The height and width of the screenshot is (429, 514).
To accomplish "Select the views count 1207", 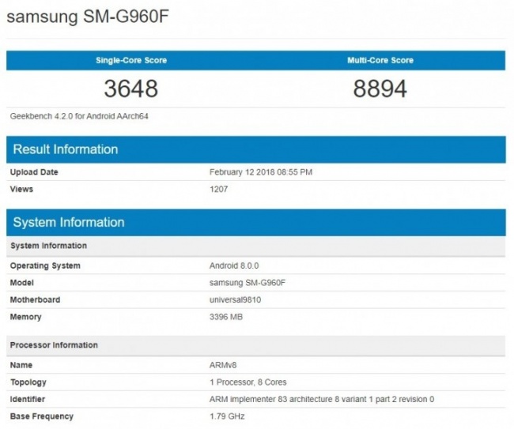I will pyautogui.click(x=218, y=189).
